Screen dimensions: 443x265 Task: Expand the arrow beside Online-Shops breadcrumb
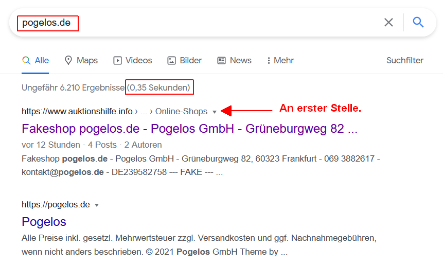tap(215, 112)
